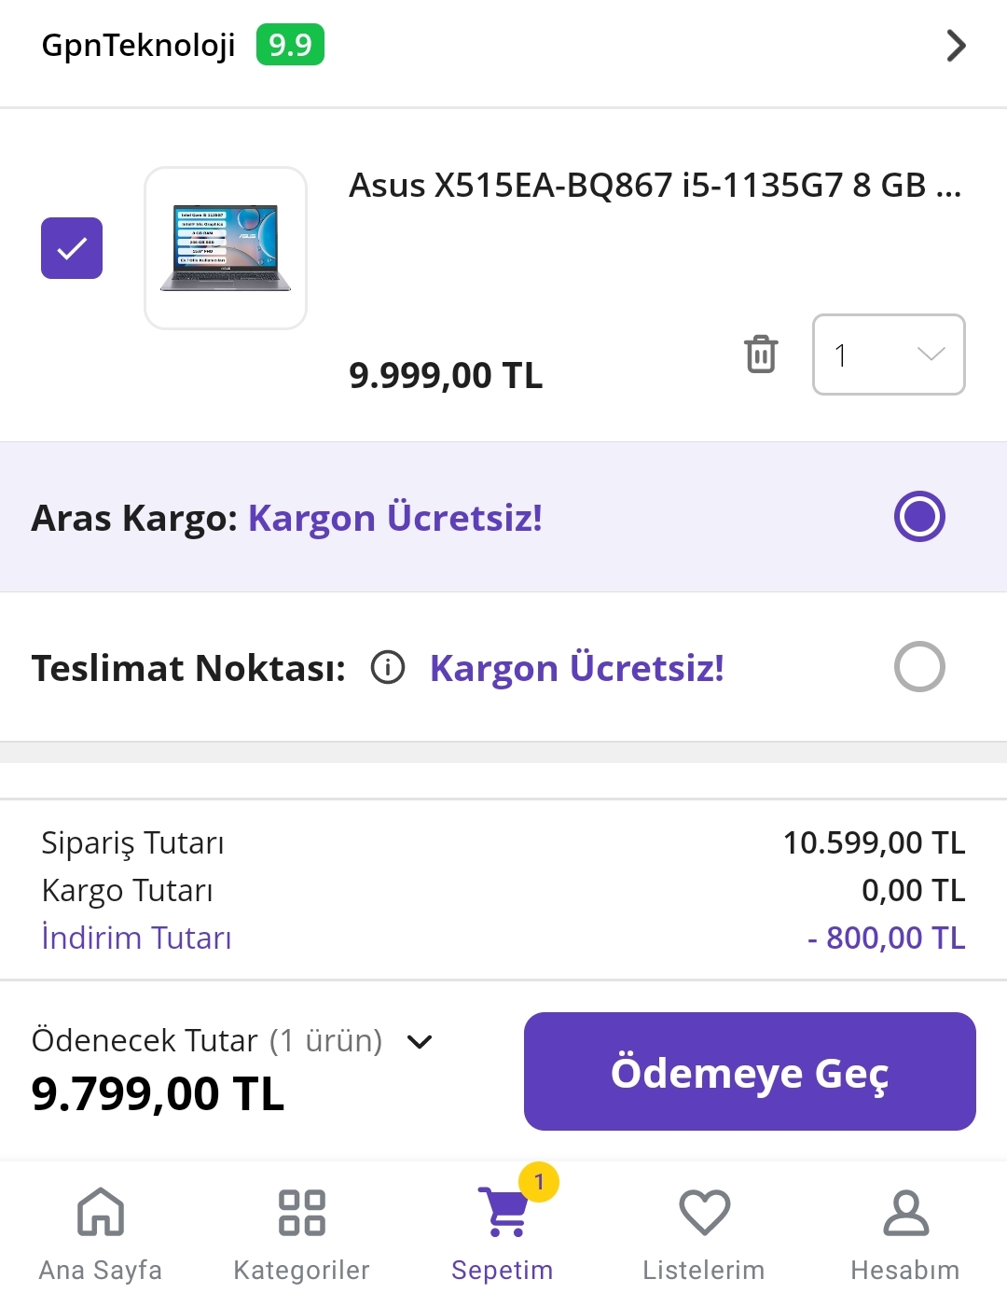Tap the info icon beside Teslimat Noktası
This screenshot has height=1293, width=1007.
point(388,668)
